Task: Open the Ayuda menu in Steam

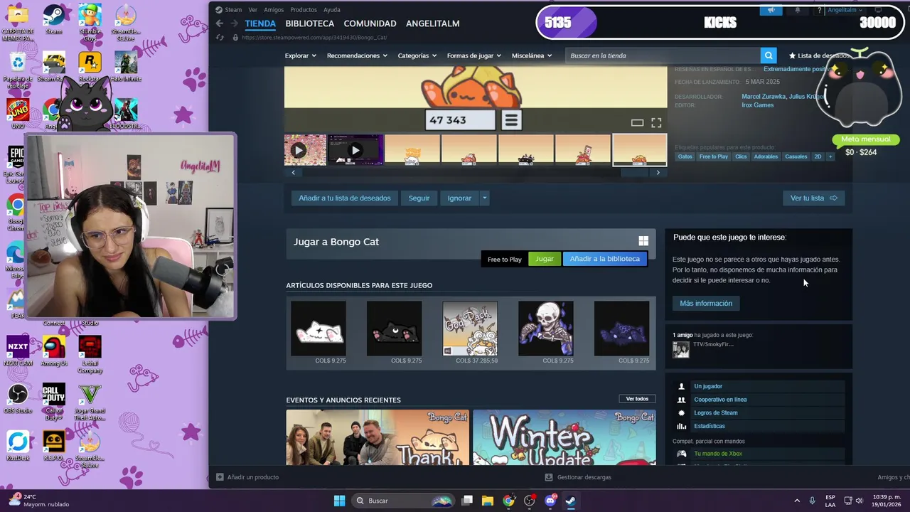Action: tap(331, 10)
